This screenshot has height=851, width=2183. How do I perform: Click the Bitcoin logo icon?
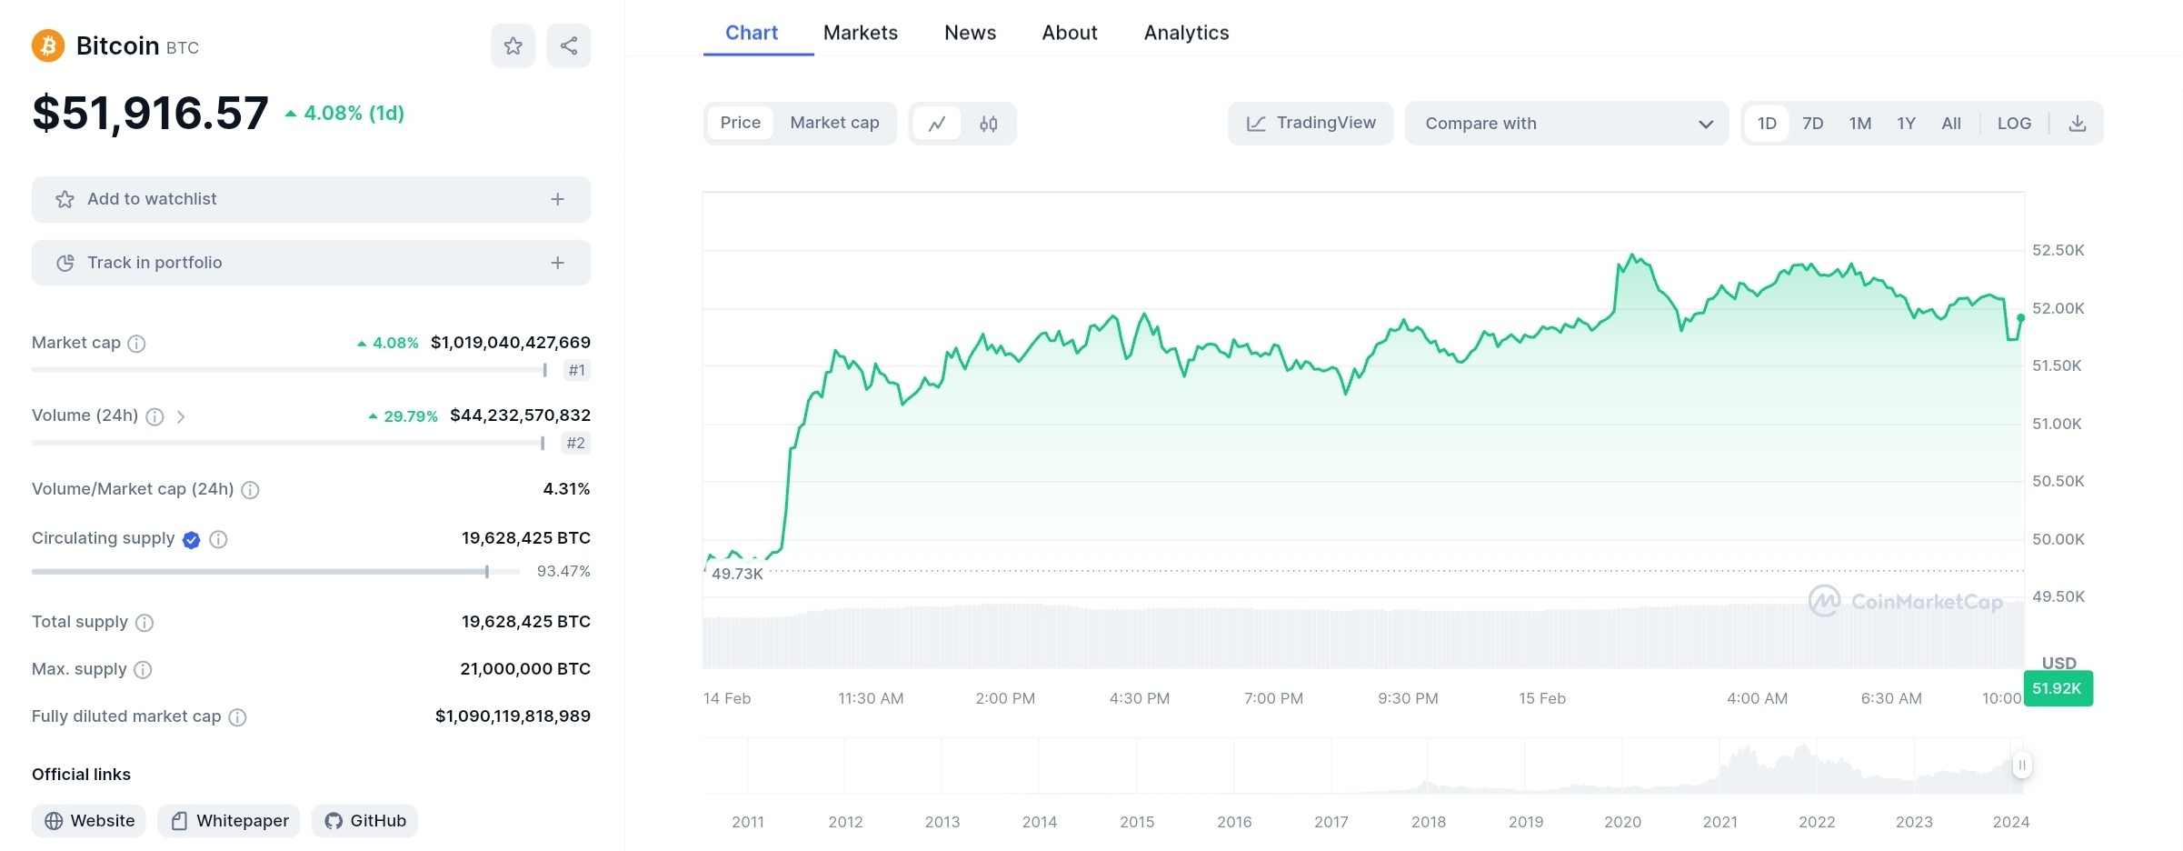pos(48,45)
